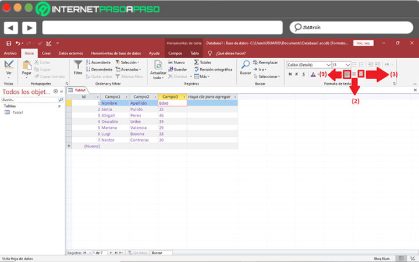Click the Save icon in quick access toolbar

[x=9, y=43]
